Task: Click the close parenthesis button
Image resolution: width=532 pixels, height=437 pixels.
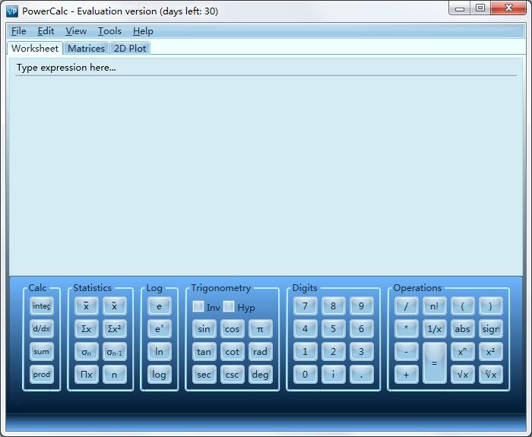Action: click(x=491, y=306)
